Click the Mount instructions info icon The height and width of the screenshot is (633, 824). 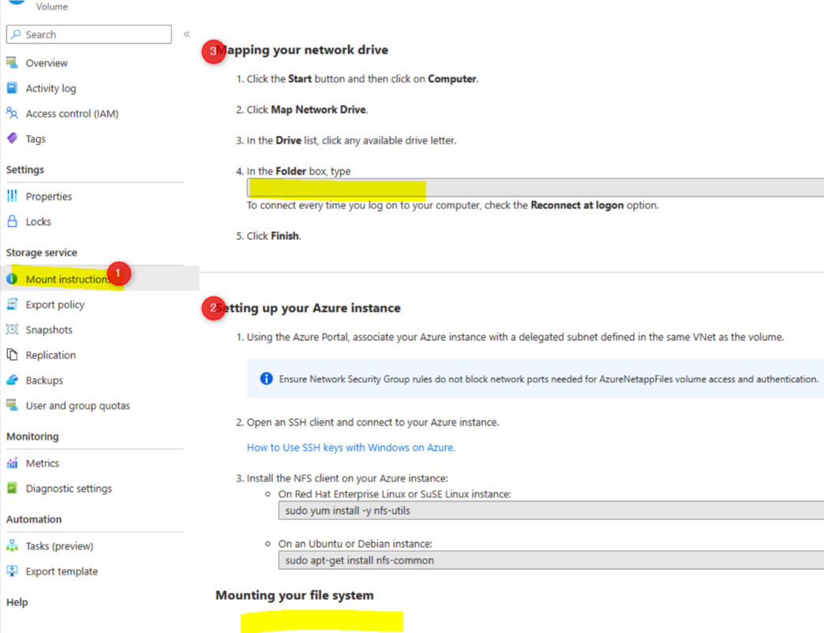click(12, 279)
